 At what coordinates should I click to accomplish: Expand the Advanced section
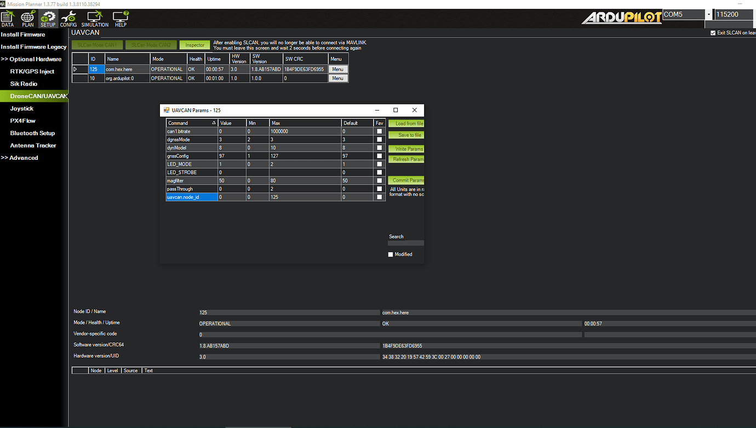pos(20,158)
